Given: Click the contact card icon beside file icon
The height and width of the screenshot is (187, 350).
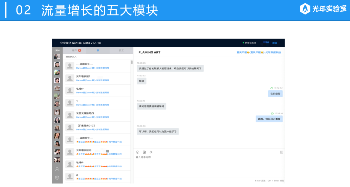Looking at the screenshot, I should pyautogui.click(x=151, y=152).
